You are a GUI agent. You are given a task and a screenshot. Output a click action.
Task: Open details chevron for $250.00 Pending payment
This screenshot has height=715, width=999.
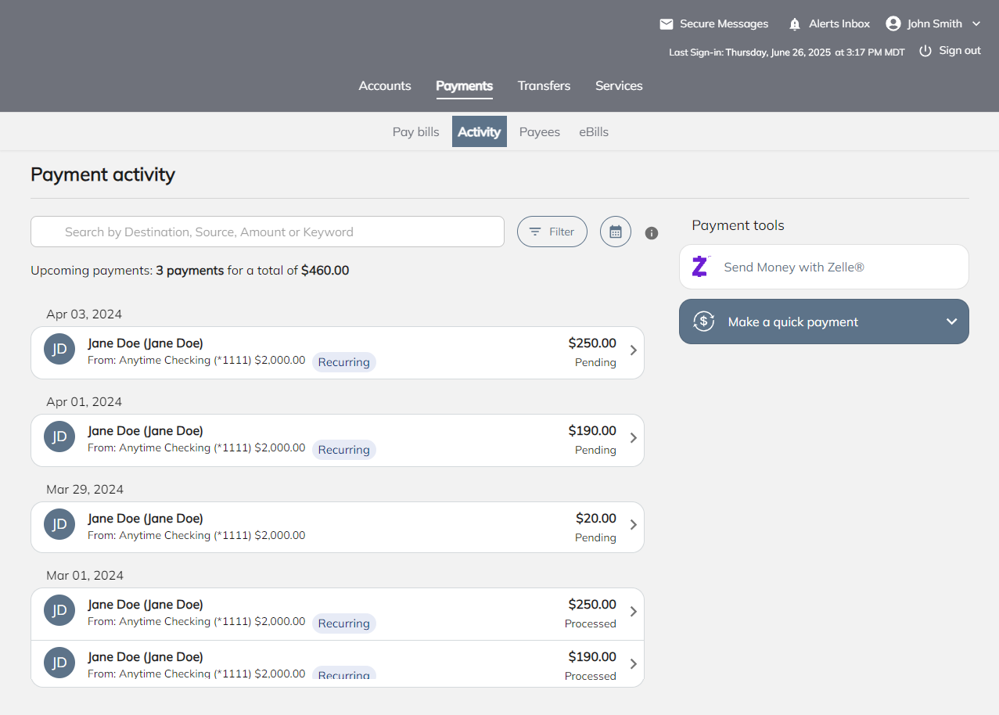(634, 350)
